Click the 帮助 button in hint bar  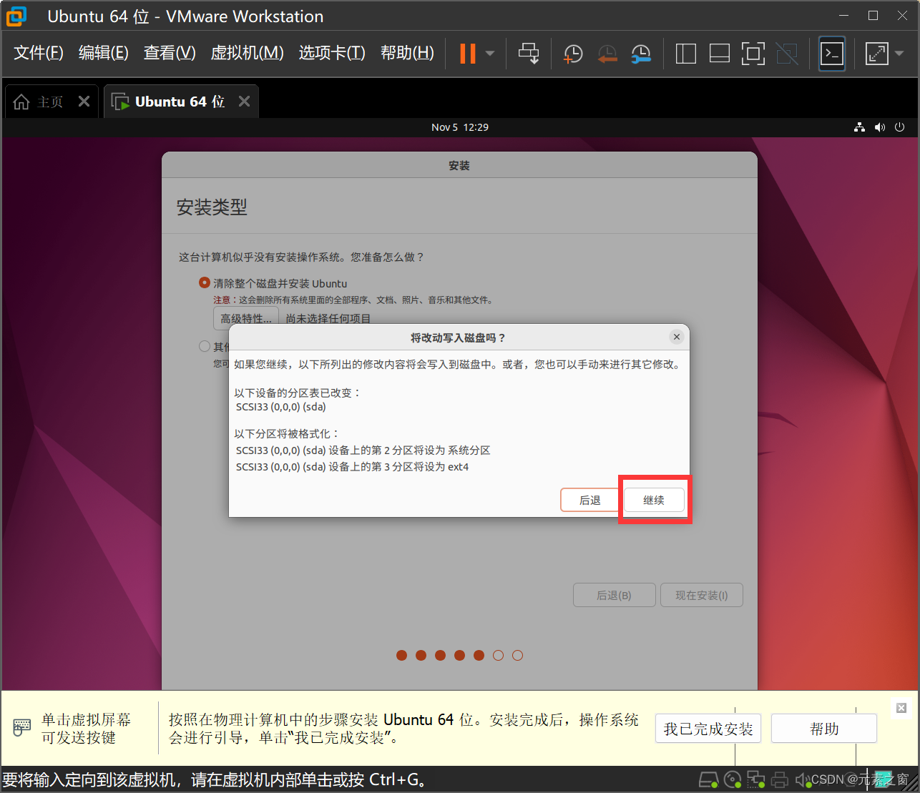824,729
